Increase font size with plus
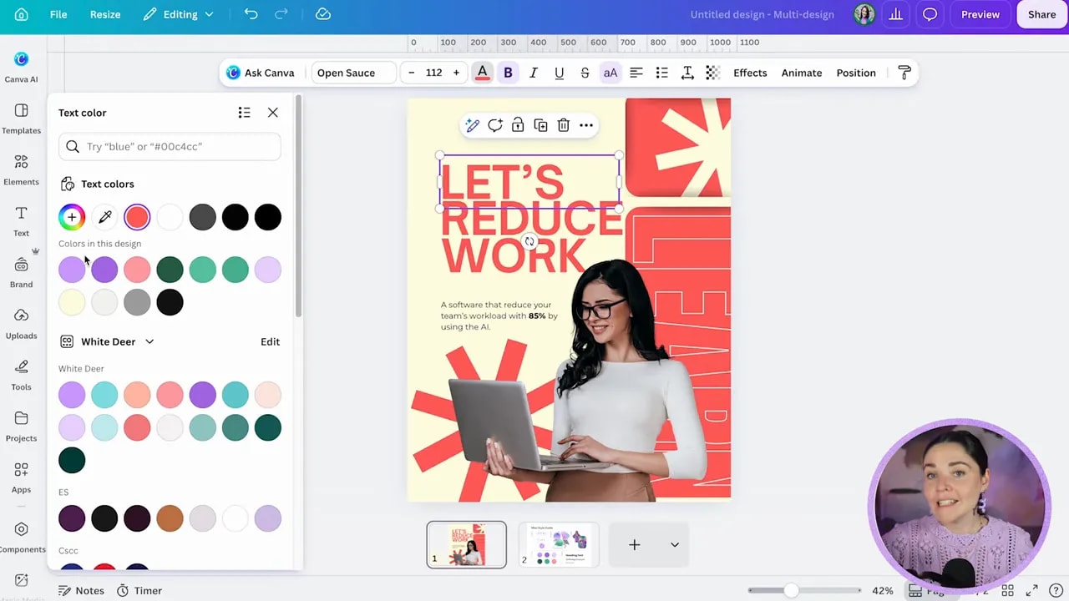1069x601 pixels. pyautogui.click(x=456, y=73)
